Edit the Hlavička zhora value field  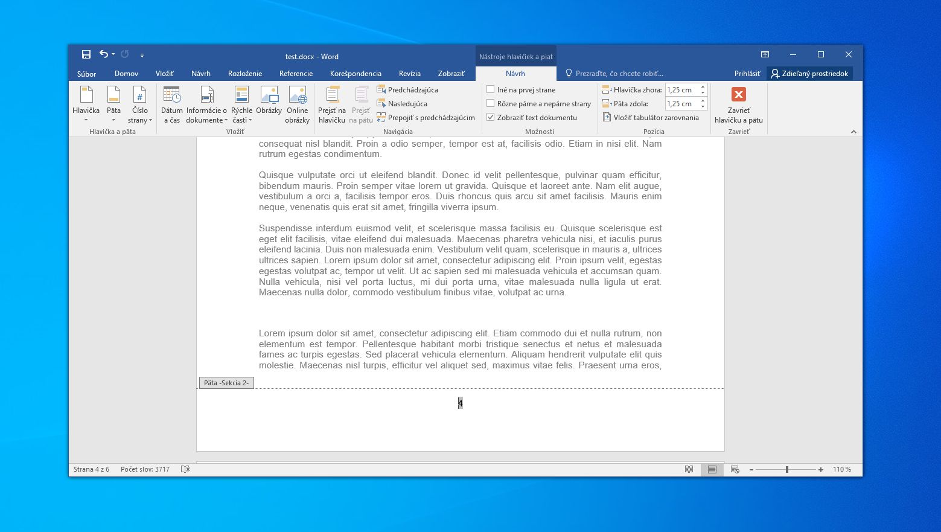pos(681,89)
